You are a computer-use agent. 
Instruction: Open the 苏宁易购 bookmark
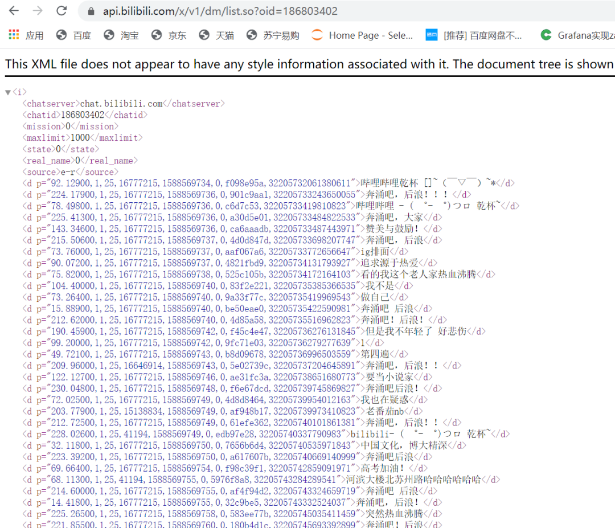273,35
